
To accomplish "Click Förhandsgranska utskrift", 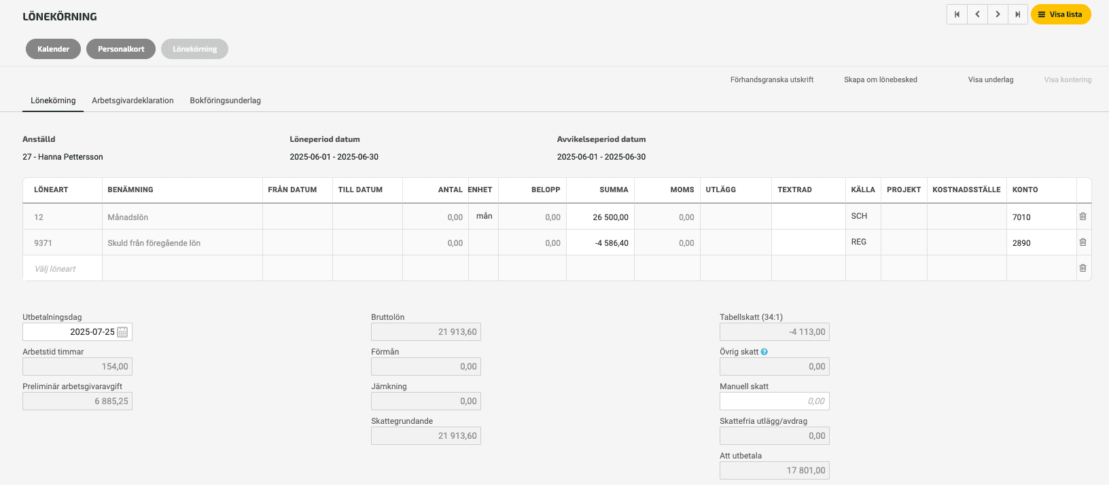I will pos(772,79).
